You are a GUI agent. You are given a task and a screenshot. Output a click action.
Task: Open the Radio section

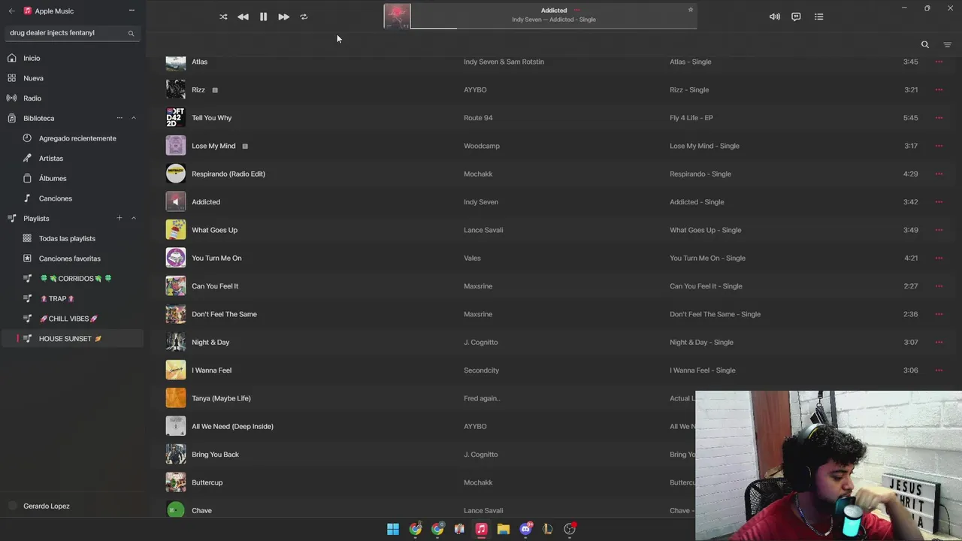[x=32, y=98]
